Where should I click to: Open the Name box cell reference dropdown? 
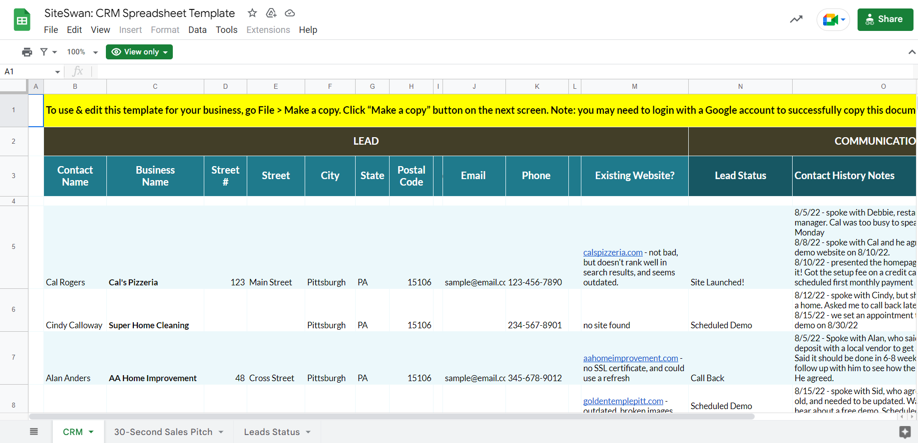57,72
